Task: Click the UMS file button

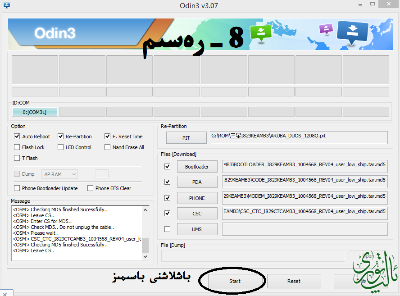Action: tap(197, 229)
